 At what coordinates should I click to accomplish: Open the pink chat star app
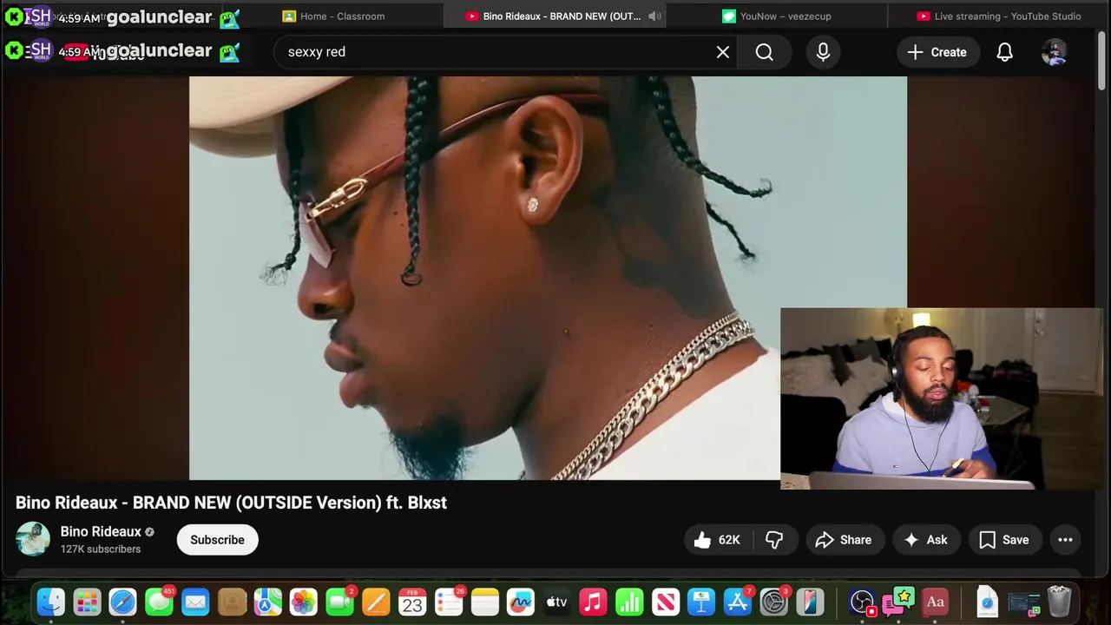898,602
